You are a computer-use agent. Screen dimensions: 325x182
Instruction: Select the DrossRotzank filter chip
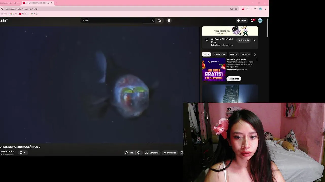(220, 54)
